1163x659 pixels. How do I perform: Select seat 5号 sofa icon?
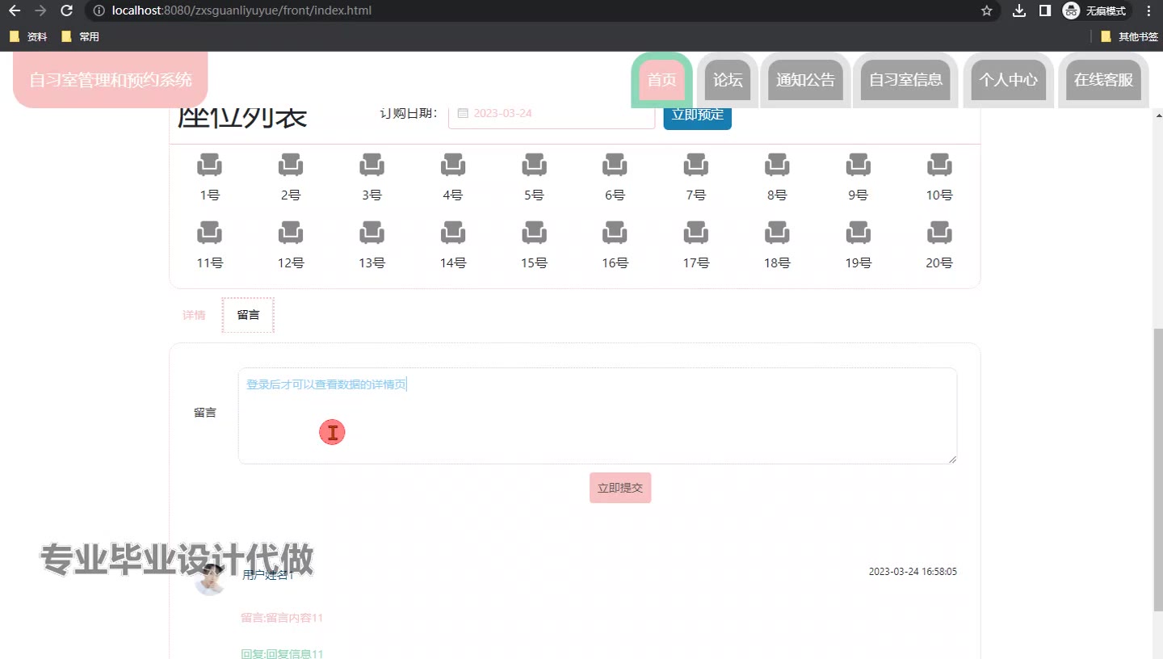click(x=534, y=165)
